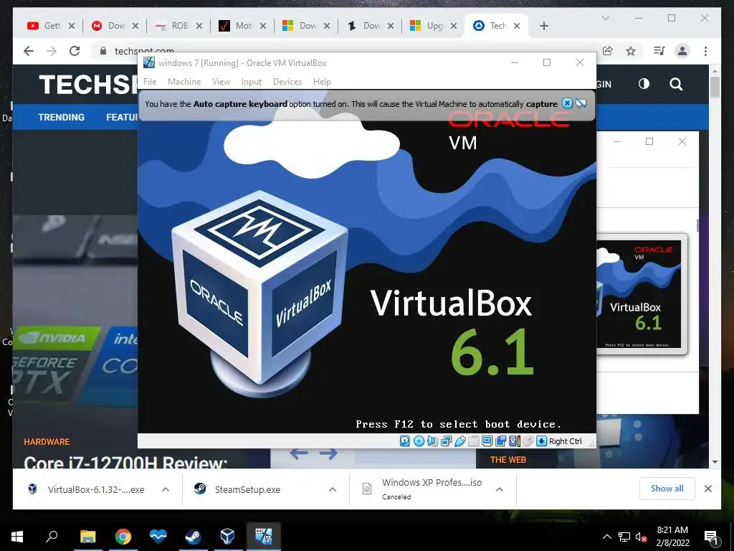Open audio indicator in VM status bar
The width and height of the screenshot is (734, 551).
point(432,441)
